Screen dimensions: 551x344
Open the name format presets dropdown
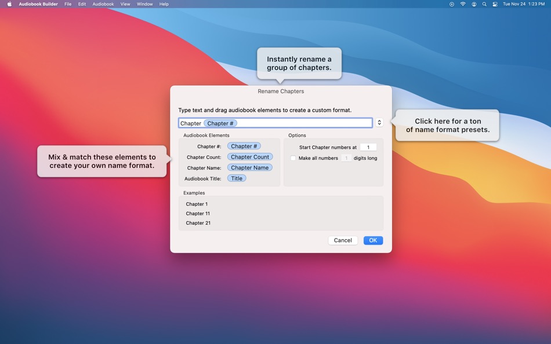379,123
